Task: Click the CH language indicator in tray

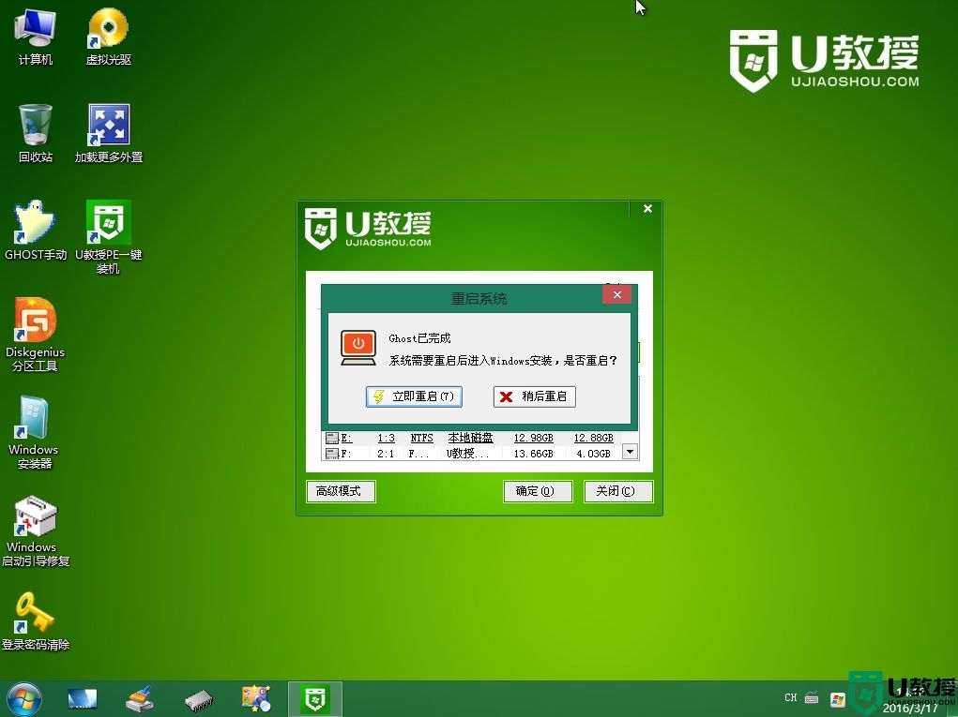Action: 791,697
